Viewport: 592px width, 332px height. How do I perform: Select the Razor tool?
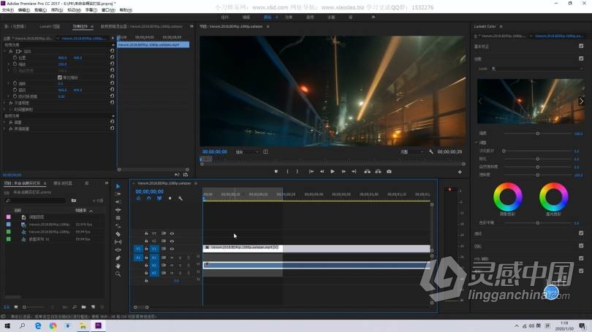[118, 234]
